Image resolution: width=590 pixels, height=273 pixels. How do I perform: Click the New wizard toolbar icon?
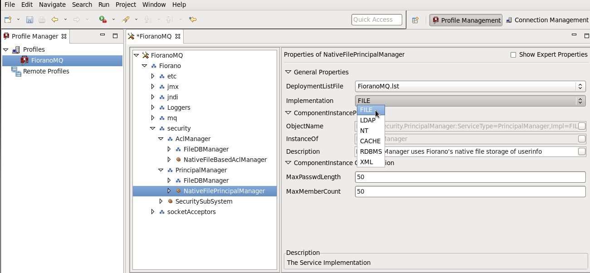[8, 19]
